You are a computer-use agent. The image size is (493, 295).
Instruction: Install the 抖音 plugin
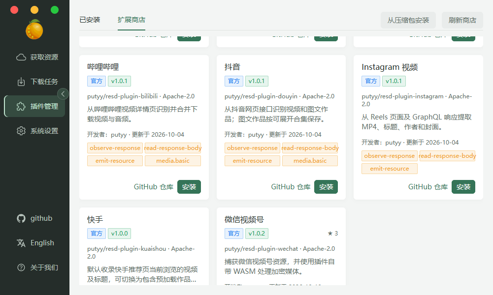pos(326,187)
